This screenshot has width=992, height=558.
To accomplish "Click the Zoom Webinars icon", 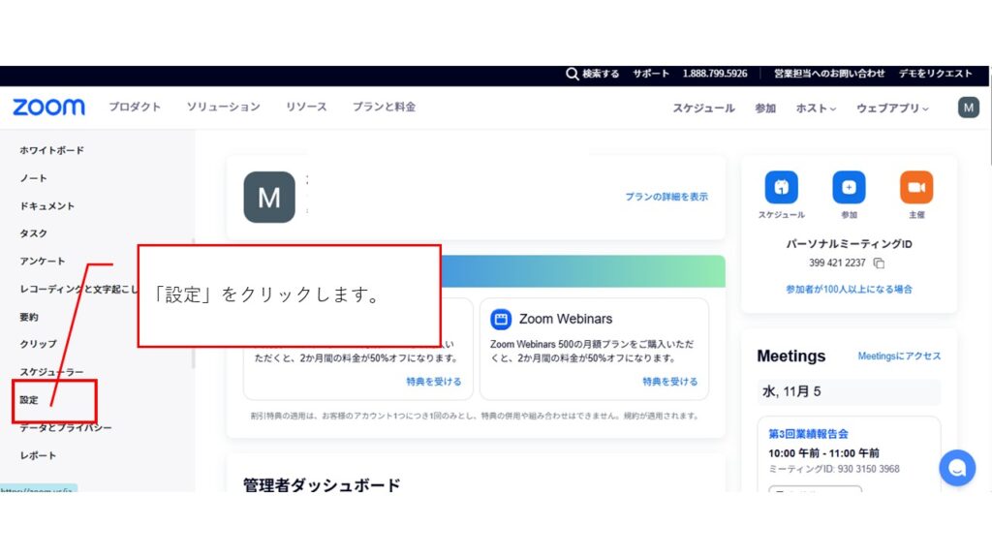I will tap(501, 319).
